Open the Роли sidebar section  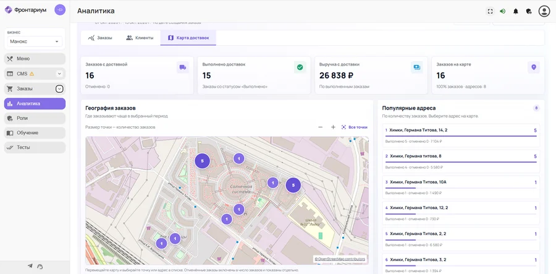click(35, 118)
